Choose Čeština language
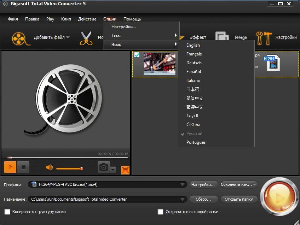The image size is (300, 225). 216,125
